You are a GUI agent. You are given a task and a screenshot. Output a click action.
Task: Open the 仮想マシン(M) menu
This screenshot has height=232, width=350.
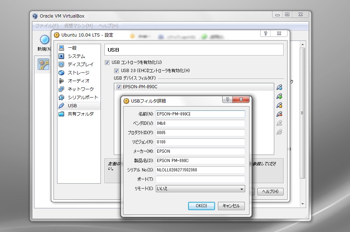[79, 26]
